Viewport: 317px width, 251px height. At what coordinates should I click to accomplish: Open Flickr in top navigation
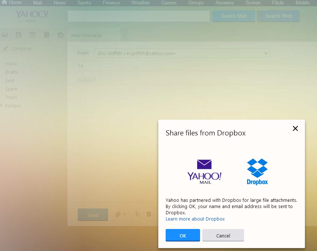[x=278, y=3]
